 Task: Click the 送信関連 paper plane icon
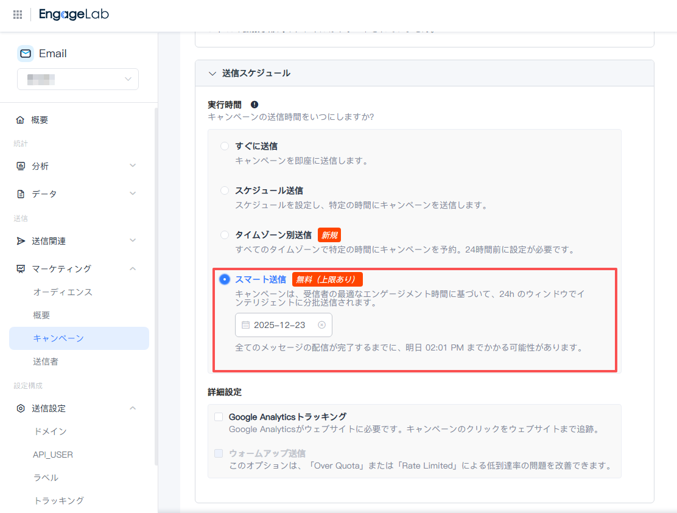[x=21, y=241]
